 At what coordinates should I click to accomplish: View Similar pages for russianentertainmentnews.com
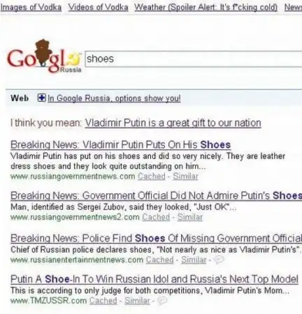pos(194,260)
